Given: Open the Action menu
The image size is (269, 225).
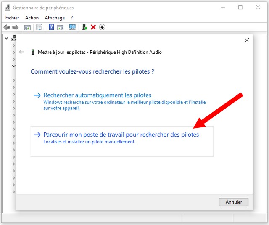Looking at the screenshot, I should pyautogui.click(x=32, y=18).
